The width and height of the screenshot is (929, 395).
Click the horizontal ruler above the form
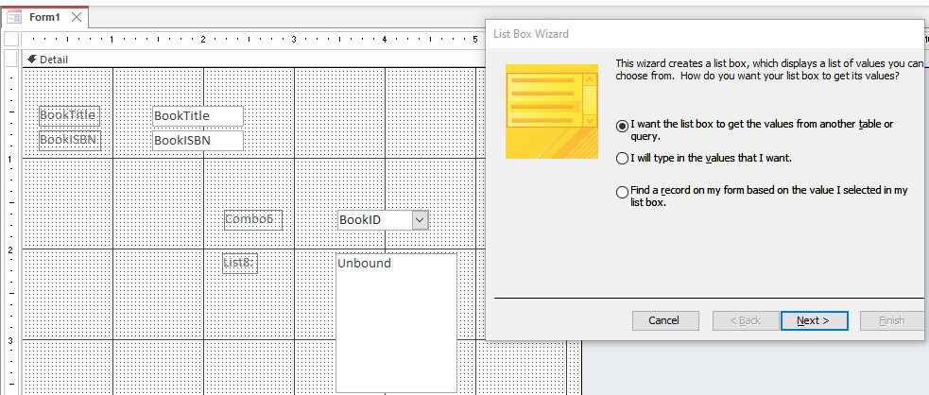tap(246, 40)
